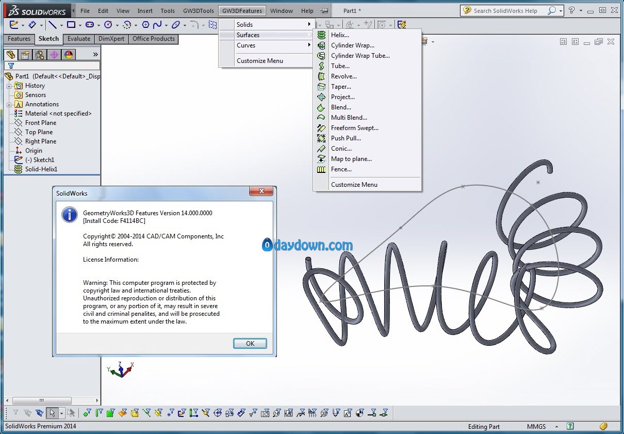Open the Solids submenu
The image size is (624, 434).
pos(266,24)
